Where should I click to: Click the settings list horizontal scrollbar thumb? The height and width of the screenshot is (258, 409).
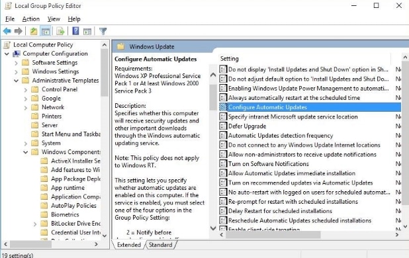(x=273, y=235)
